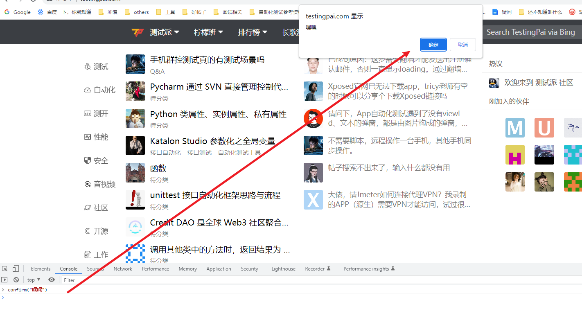The width and height of the screenshot is (582, 318).
Task: Click 确定 in the confirm dialog
Action: [433, 45]
